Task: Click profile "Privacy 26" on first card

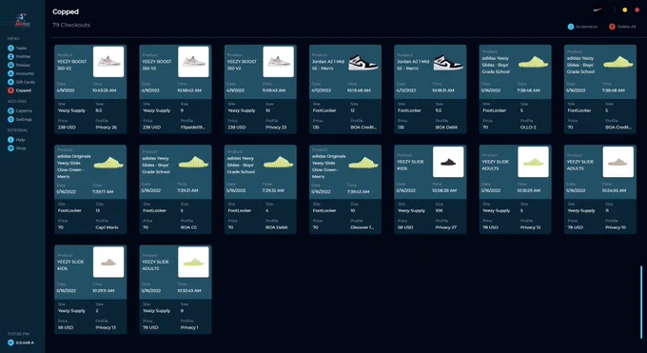Action: 106,127
